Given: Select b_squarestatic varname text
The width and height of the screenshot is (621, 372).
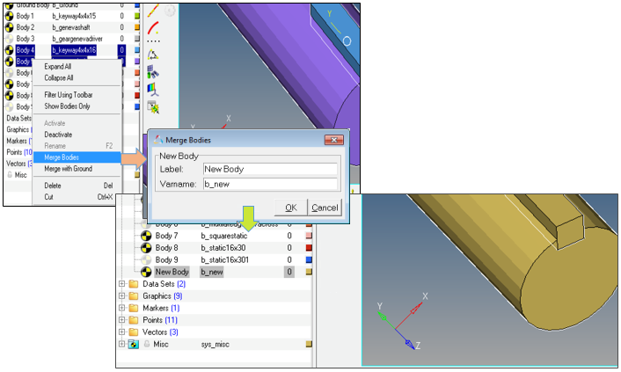Looking at the screenshot, I should point(224,236).
